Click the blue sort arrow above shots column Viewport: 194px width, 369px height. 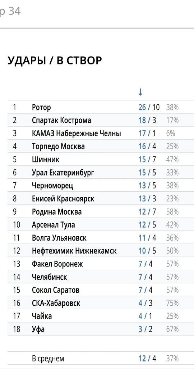click(140, 92)
